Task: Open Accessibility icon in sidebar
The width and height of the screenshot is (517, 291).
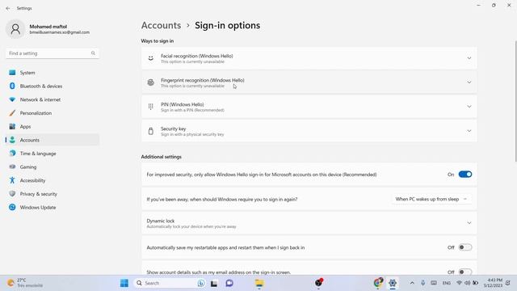Action: click(x=12, y=180)
